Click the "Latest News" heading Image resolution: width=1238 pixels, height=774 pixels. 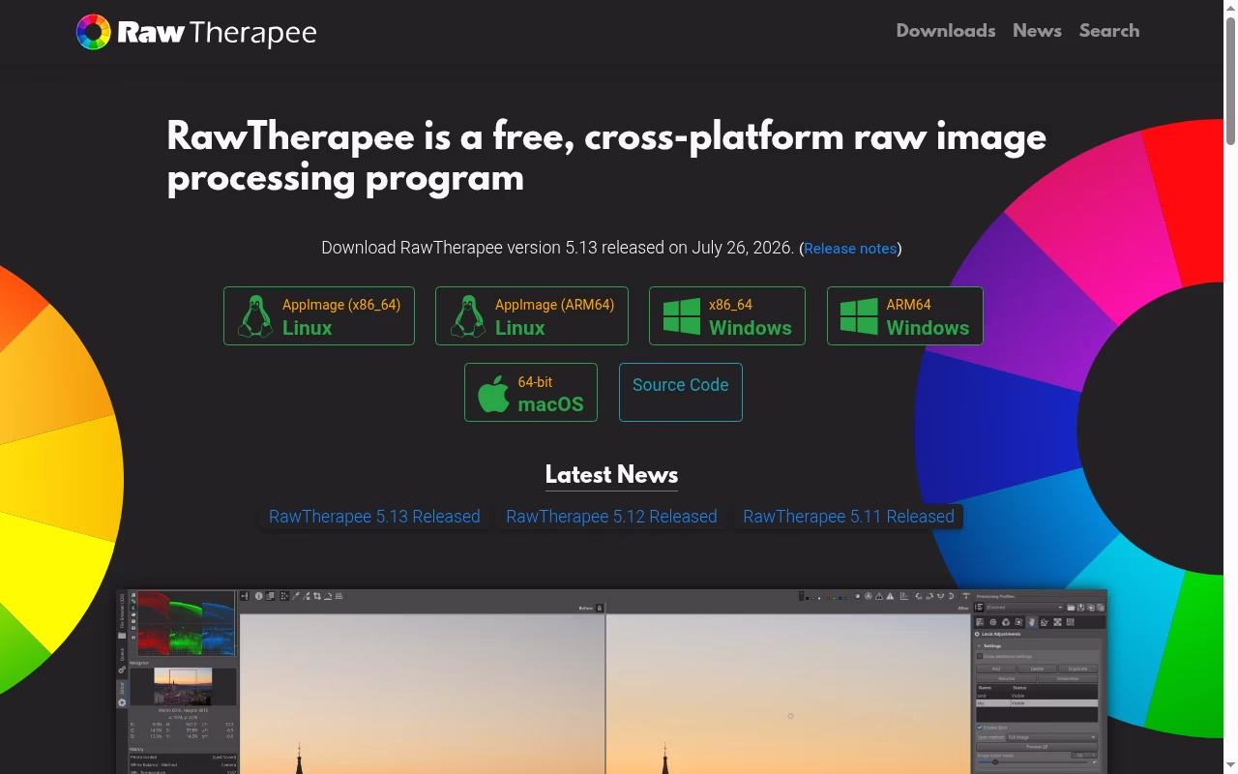click(x=611, y=475)
